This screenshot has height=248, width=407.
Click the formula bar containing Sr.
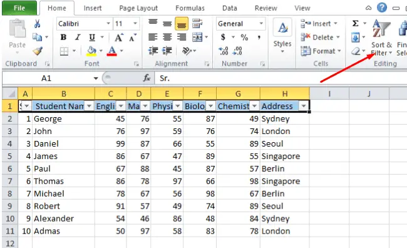coord(281,78)
